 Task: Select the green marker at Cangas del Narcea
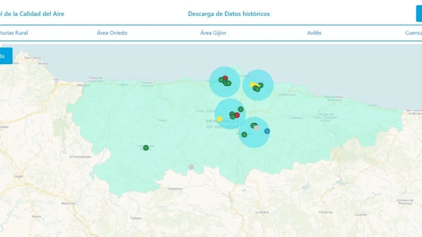point(146,148)
